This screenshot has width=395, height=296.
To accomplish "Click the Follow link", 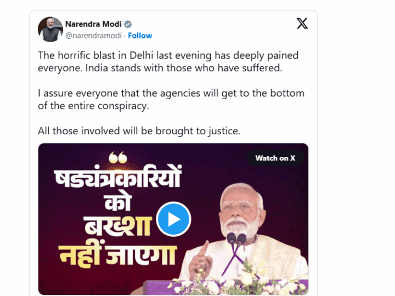I will click(140, 36).
